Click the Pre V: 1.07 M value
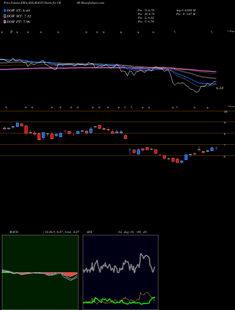Viewport: 235px width, 310px height. click(x=186, y=14)
